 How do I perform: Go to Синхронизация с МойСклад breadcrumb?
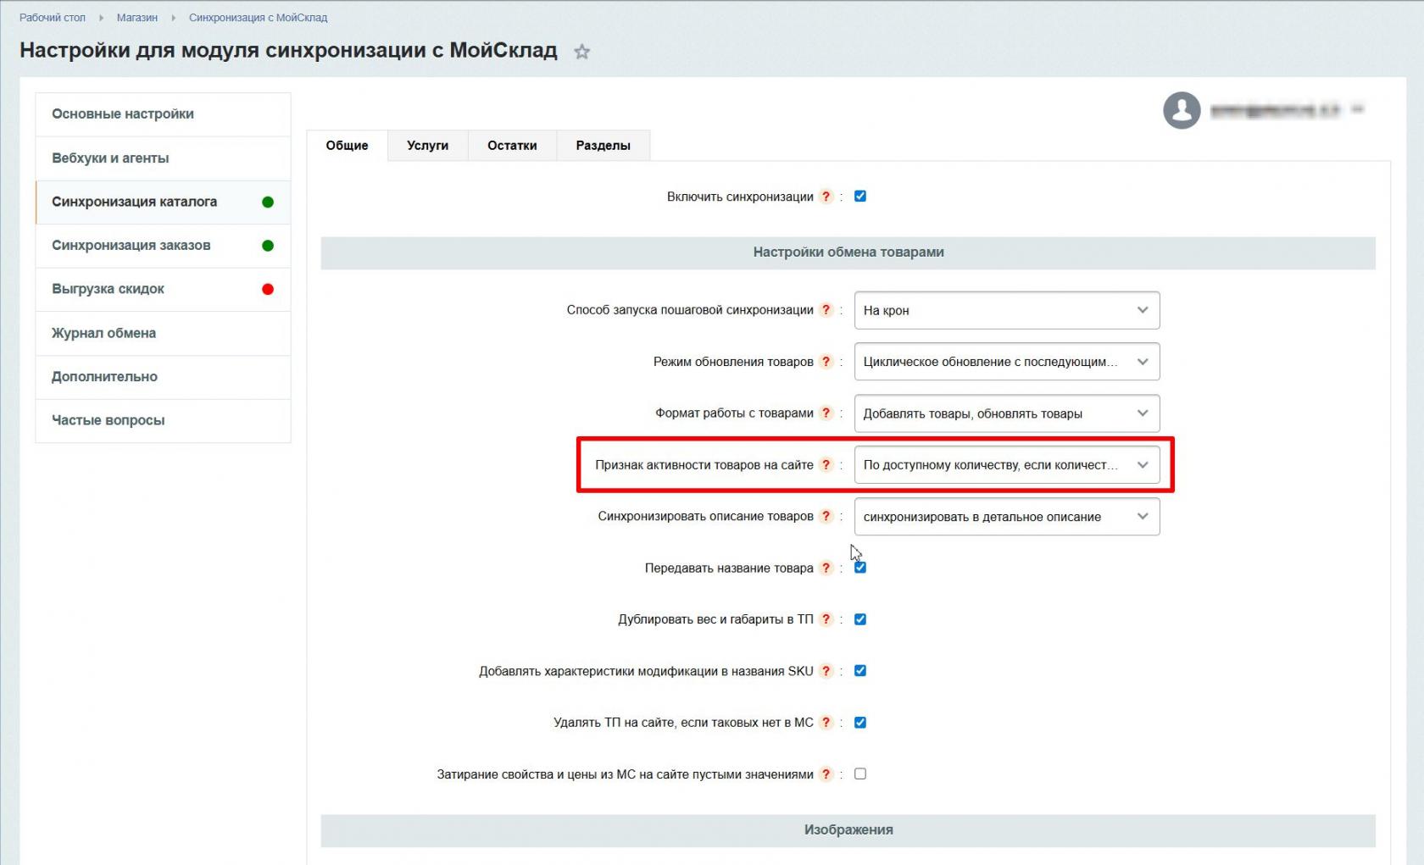click(258, 18)
